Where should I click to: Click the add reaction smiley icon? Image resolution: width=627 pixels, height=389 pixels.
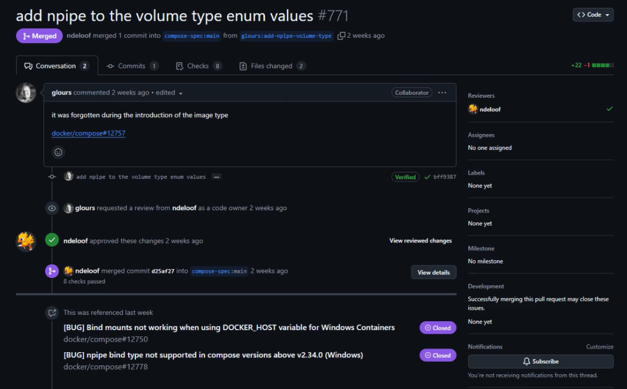point(58,152)
